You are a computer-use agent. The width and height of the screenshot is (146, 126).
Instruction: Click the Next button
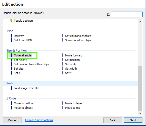click(133, 120)
